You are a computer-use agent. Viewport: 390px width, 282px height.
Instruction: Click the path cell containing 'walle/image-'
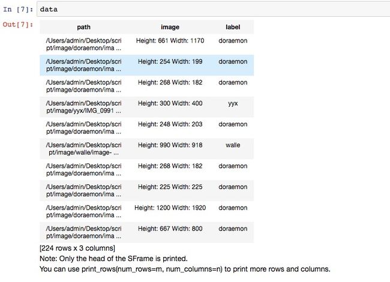(83, 148)
